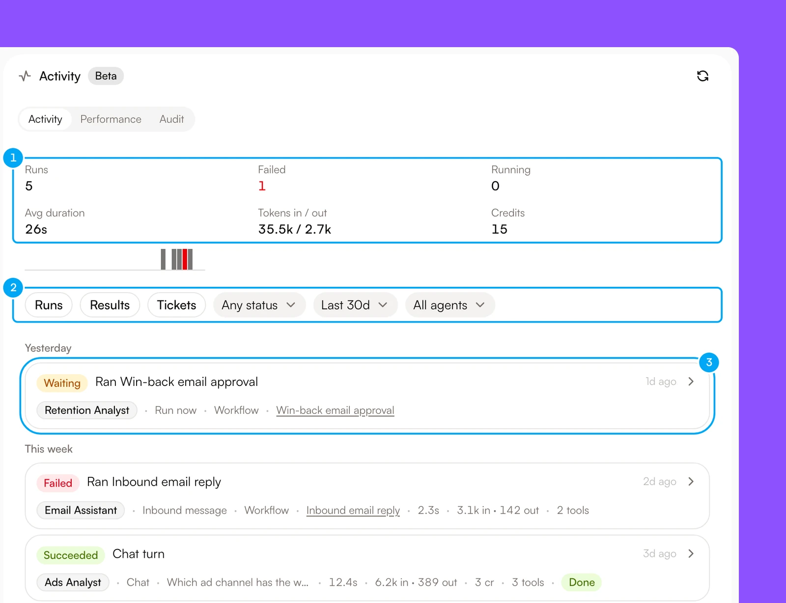Select the Results filter pill
786x603 pixels.
(x=110, y=305)
